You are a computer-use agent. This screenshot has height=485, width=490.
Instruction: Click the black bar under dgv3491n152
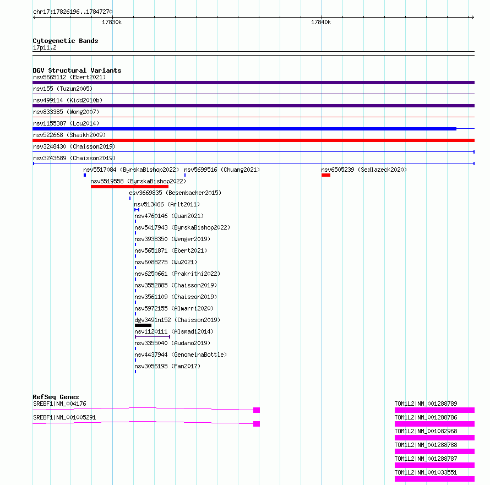tap(143, 325)
